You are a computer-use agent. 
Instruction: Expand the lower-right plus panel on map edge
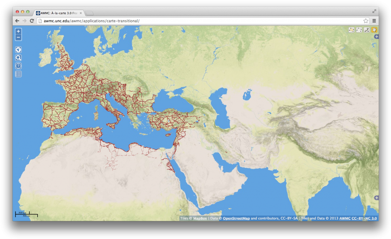coord(376,198)
